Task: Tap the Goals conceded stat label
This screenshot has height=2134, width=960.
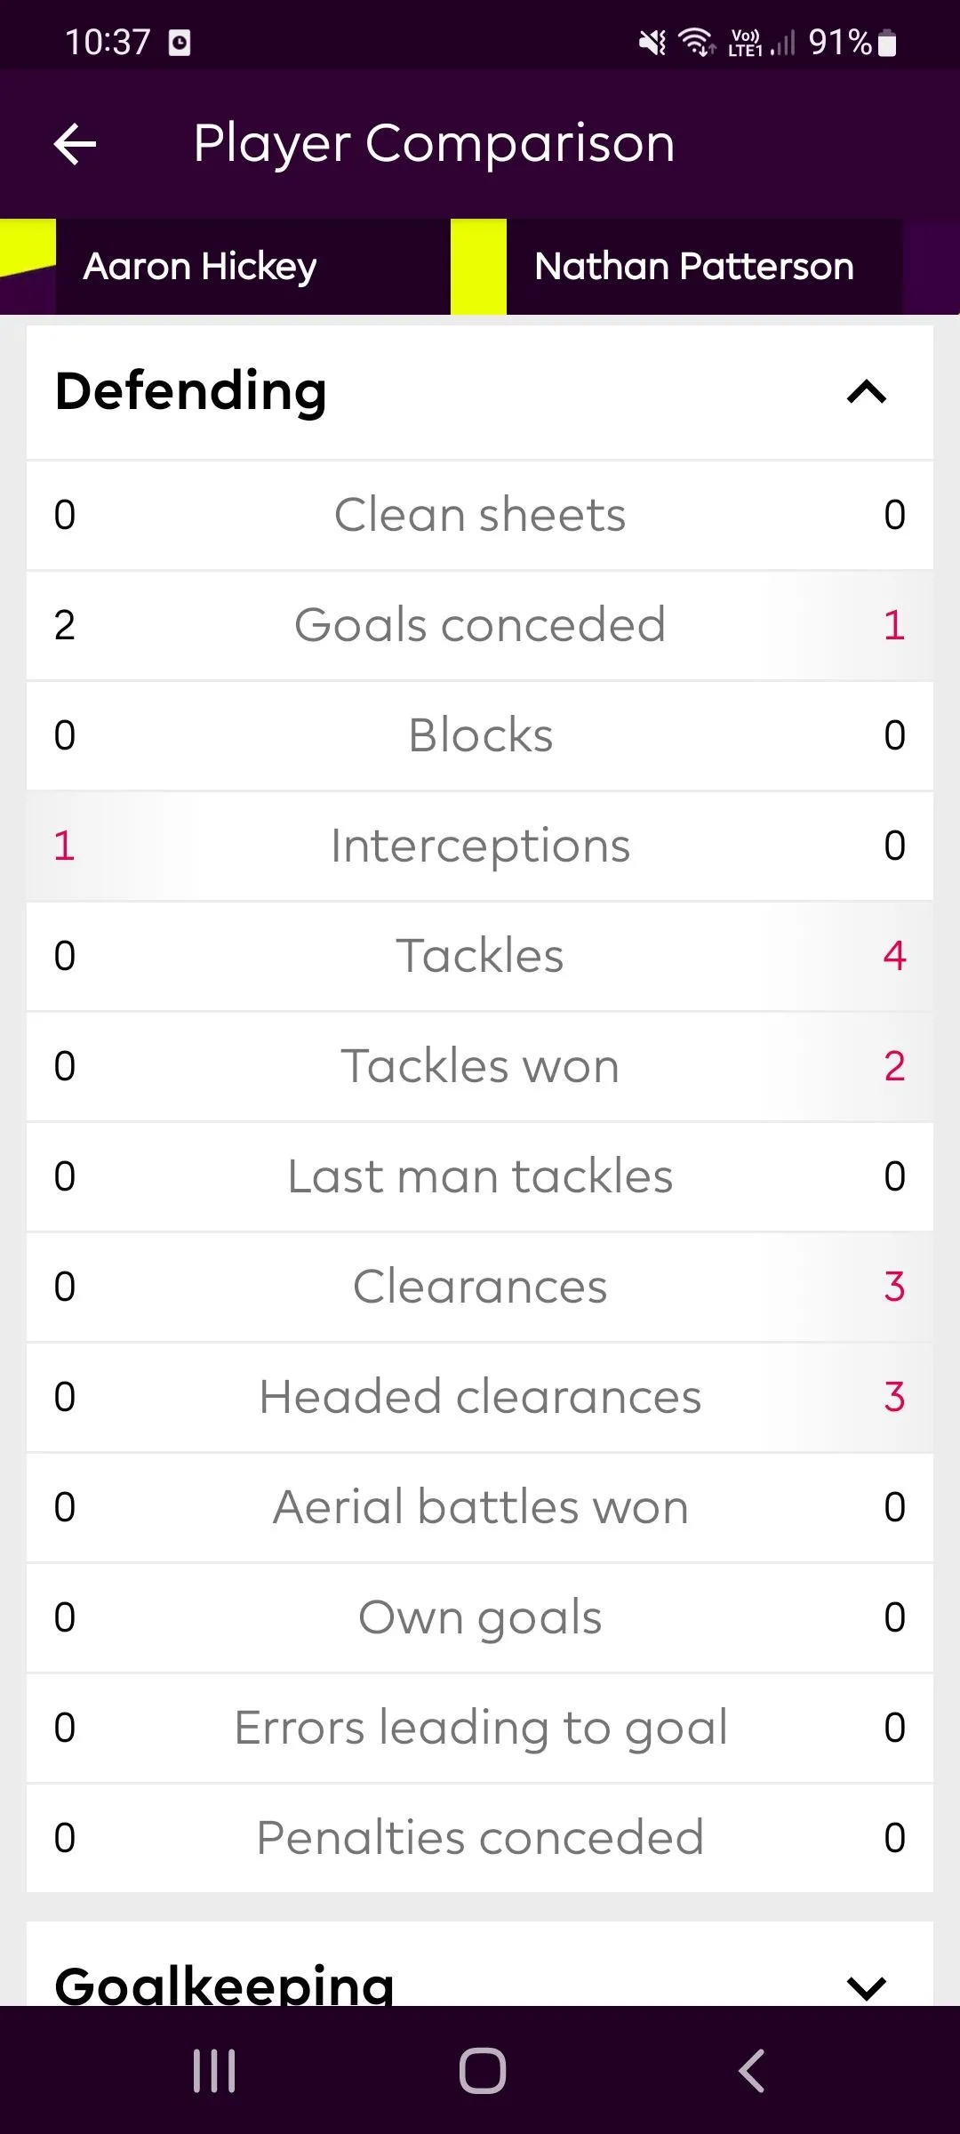Action: click(x=480, y=625)
